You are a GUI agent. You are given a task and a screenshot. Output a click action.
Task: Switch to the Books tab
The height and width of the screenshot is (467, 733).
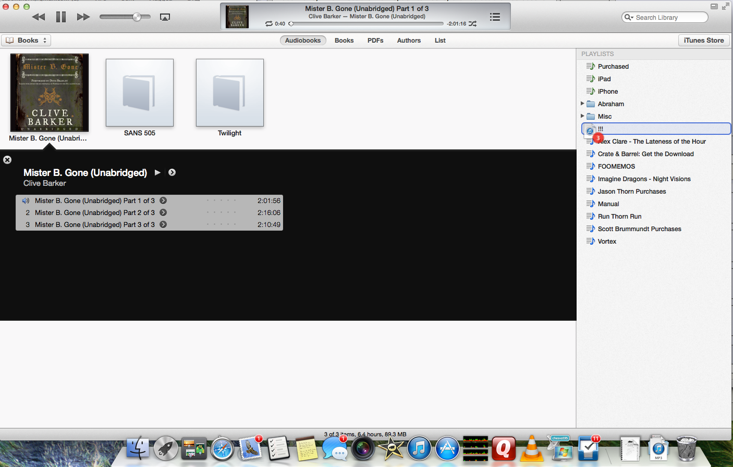(x=344, y=40)
